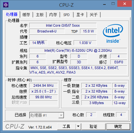
Task: Click the 核心数 value 2
Action: tap(91, 115)
